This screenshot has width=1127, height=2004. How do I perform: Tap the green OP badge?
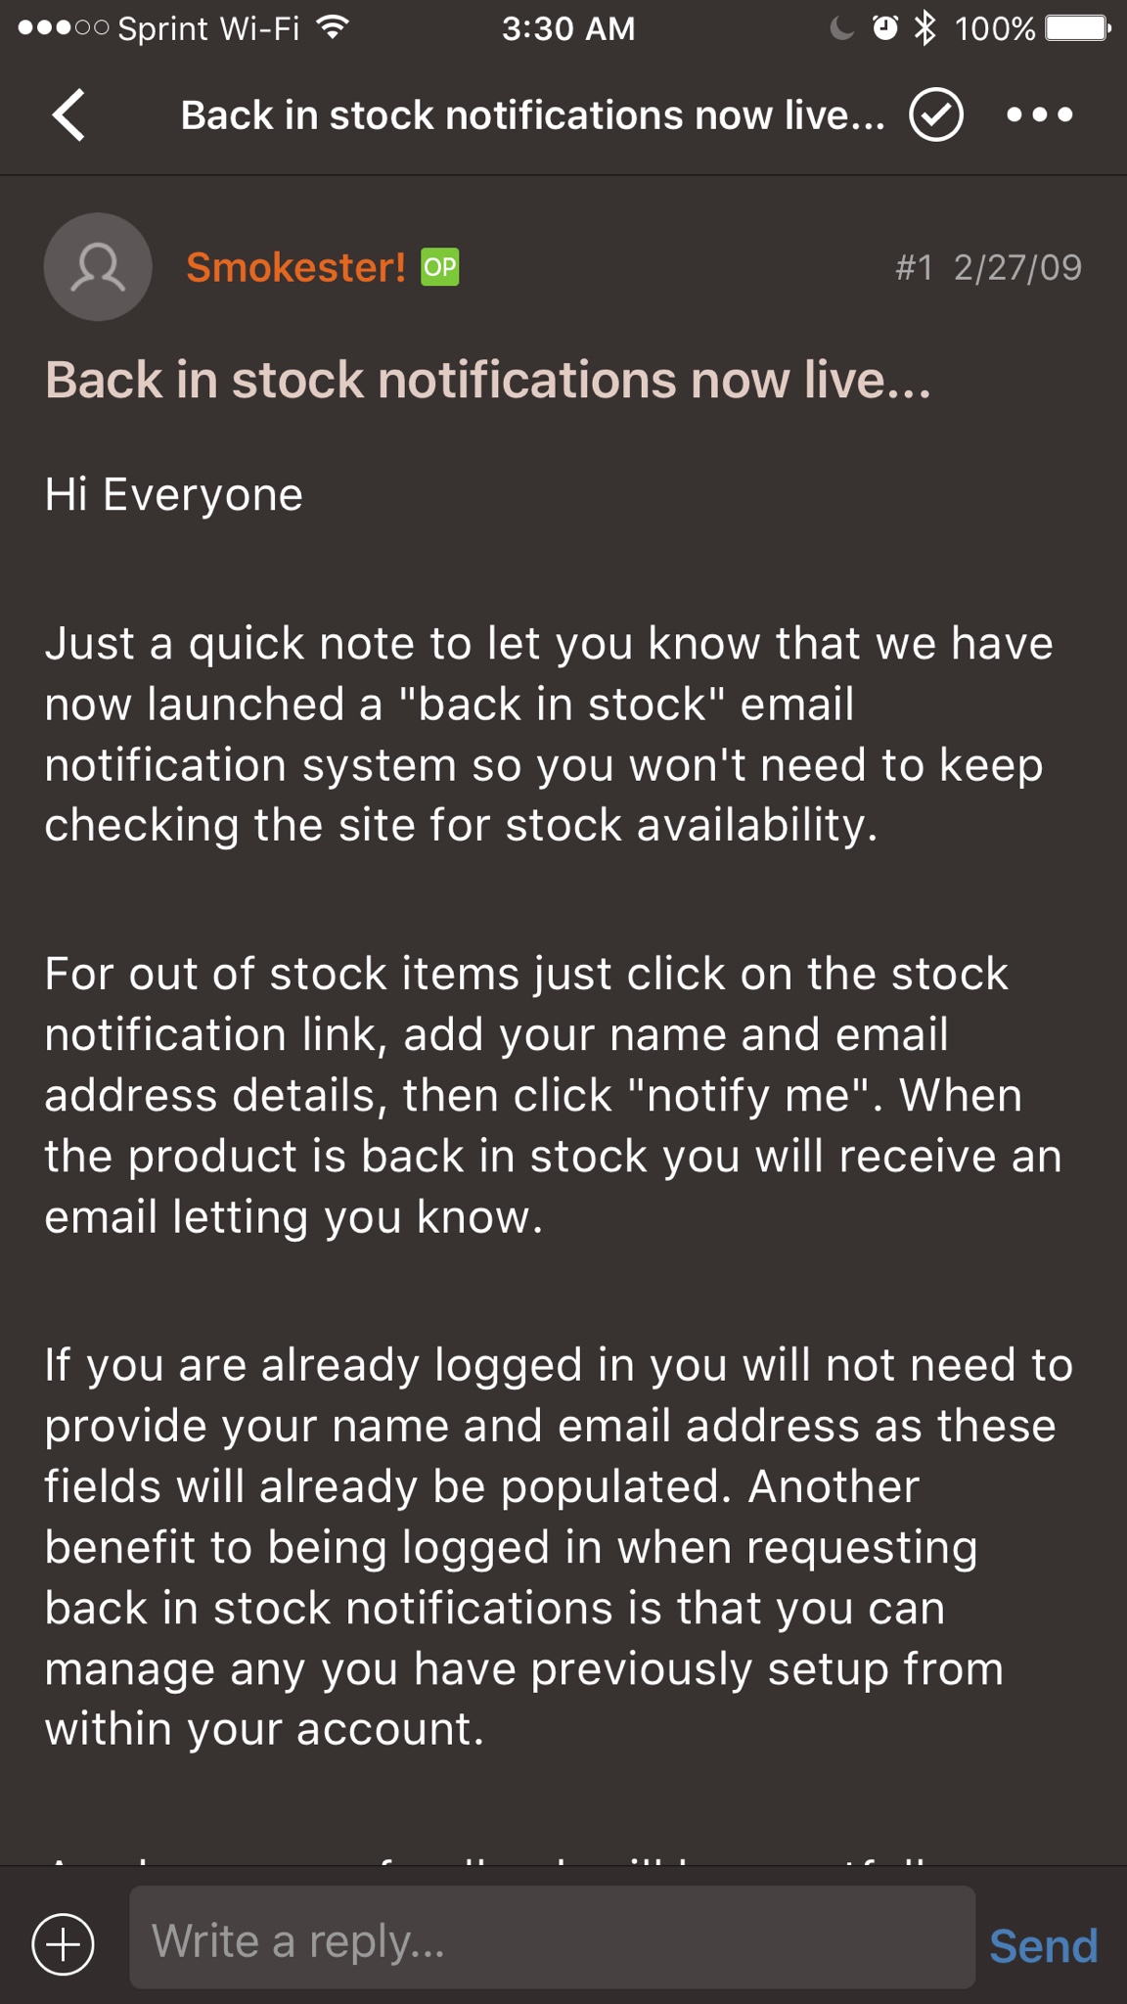pos(440,267)
